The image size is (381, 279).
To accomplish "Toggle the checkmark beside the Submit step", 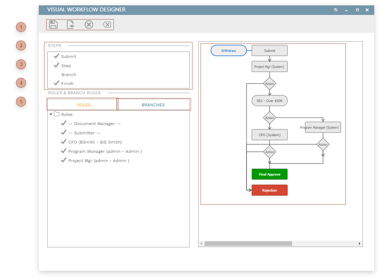I will click(57, 56).
